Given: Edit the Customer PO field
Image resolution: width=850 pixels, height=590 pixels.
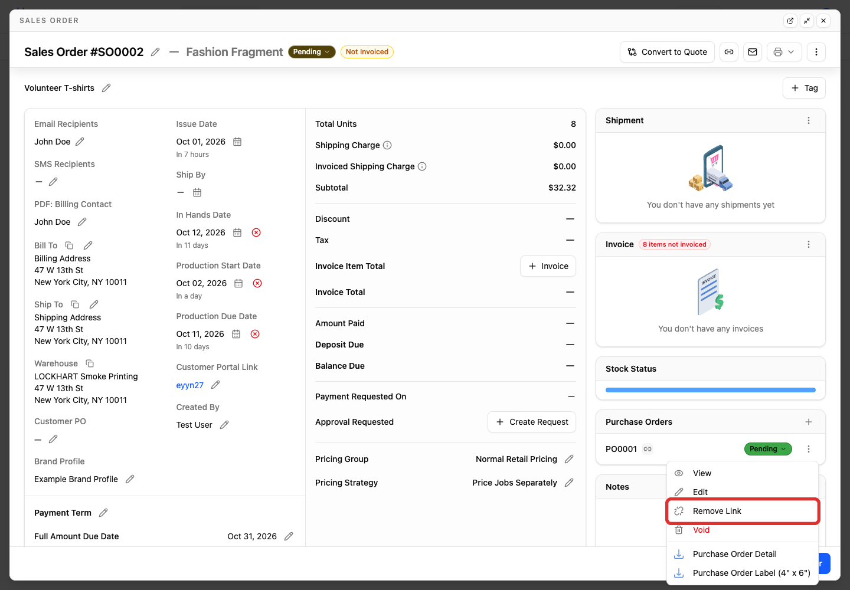Looking at the screenshot, I should tap(53, 439).
